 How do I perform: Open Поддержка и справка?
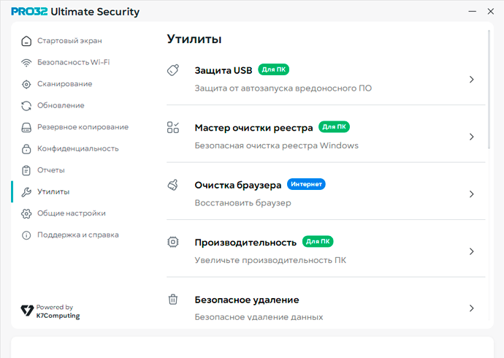click(x=77, y=235)
